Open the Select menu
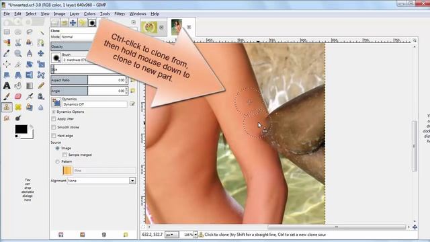This screenshot has width=430, height=242. click(31, 13)
